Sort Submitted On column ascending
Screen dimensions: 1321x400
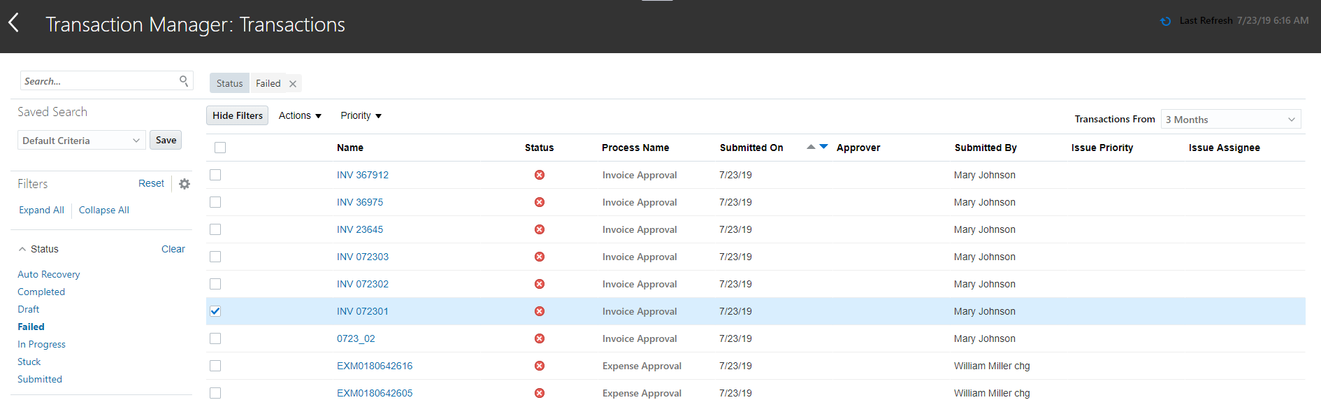(x=811, y=147)
